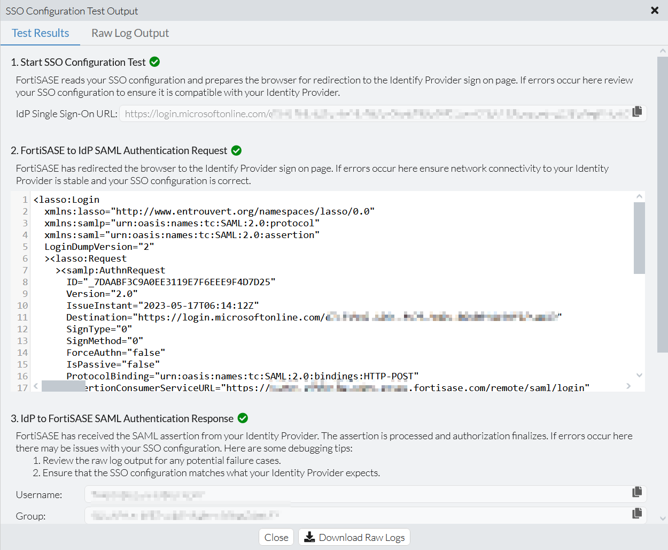Copy the Username value
668x550 pixels.
[x=637, y=492]
